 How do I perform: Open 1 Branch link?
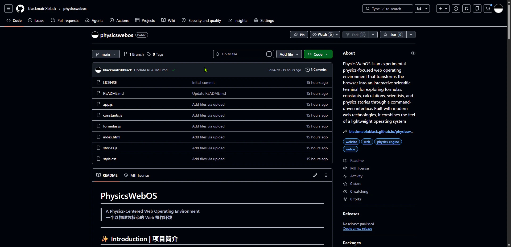click(x=134, y=54)
